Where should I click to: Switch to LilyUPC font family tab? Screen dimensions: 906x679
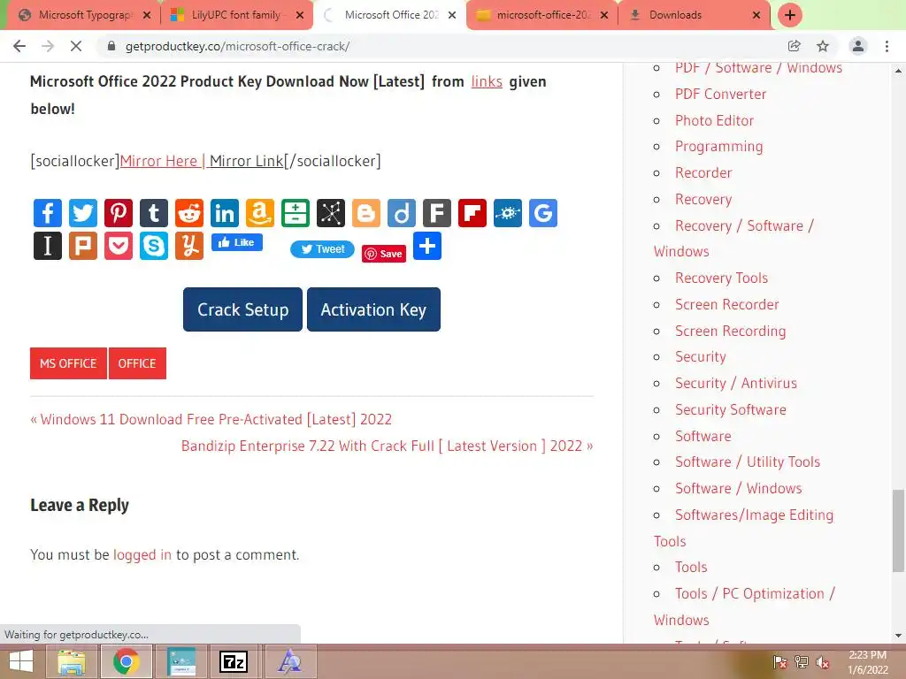click(237, 15)
